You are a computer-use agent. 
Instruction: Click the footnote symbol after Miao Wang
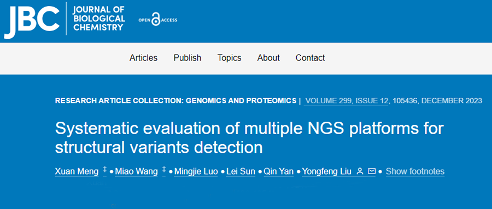(x=164, y=170)
